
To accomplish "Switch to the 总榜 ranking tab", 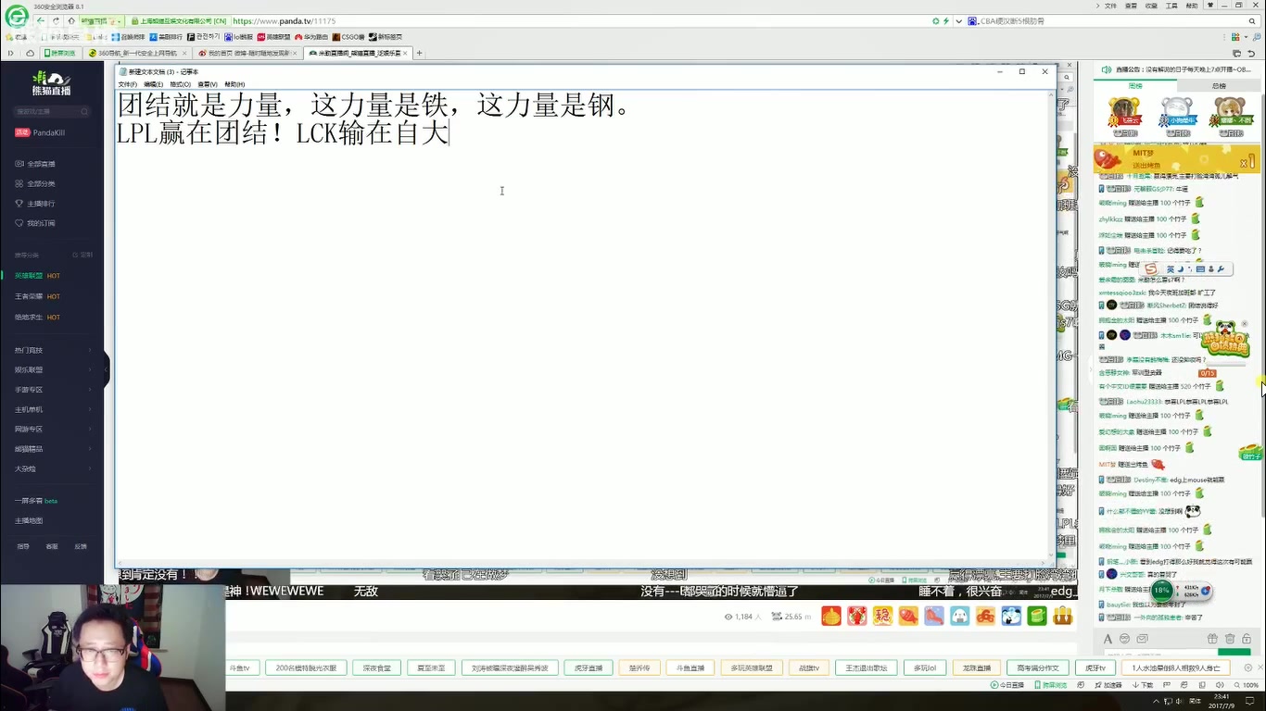I will [x=1219, y=85].
